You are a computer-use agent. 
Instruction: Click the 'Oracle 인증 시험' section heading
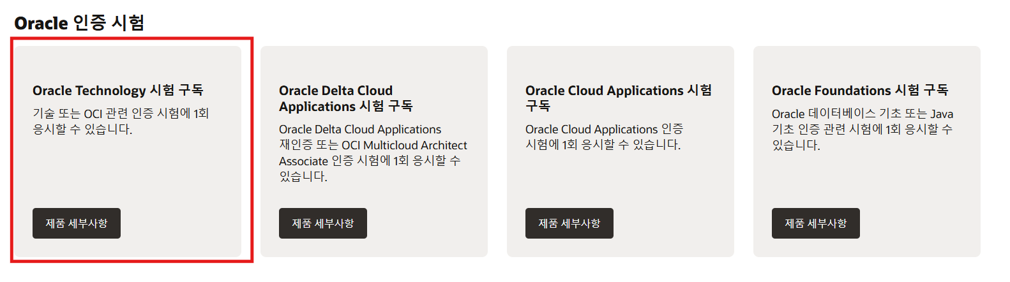[x=79, y=23]
